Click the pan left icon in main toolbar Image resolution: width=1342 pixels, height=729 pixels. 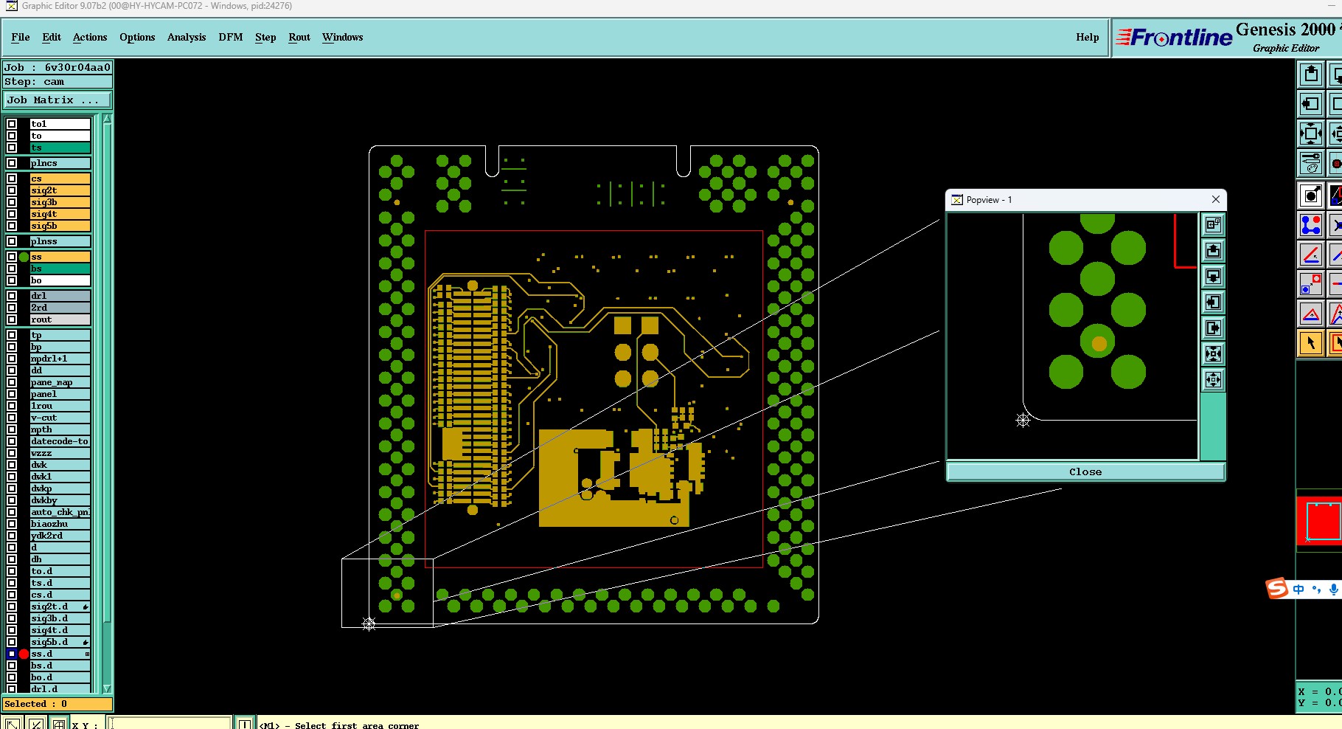coord(1310,104)
